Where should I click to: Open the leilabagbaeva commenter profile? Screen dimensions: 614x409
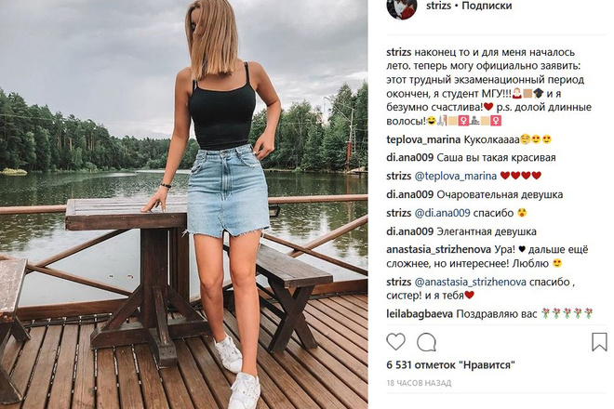pyautogui.click(x=420, y=314)
